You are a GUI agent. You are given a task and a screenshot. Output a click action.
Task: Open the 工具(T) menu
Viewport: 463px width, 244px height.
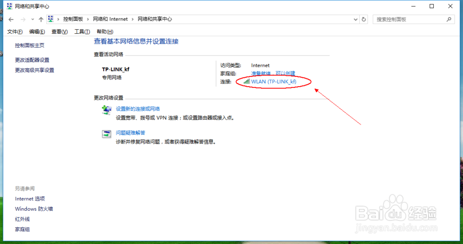click(x=82, y=31)
